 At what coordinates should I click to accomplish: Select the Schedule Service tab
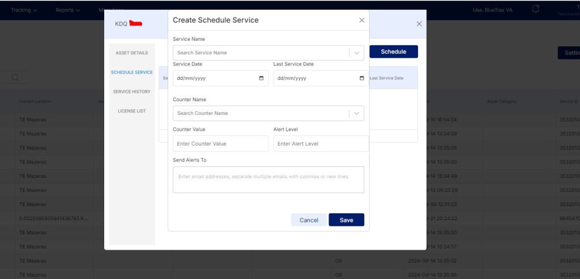(131, 72)
